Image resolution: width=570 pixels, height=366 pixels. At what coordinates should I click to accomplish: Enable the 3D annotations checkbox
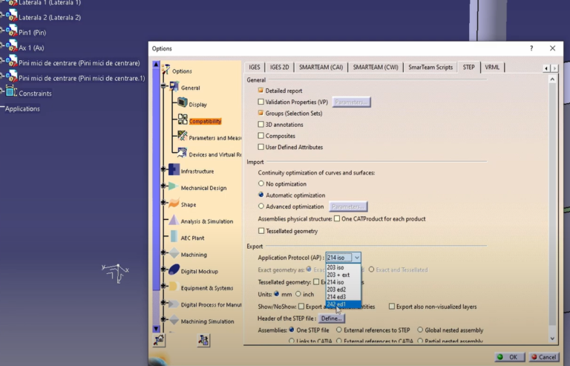[x=261, y=124]
